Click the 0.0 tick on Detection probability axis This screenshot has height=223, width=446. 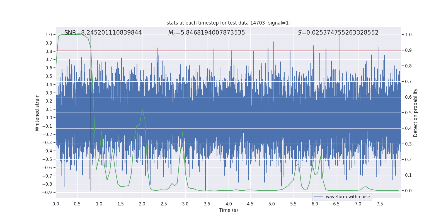pyautogui.click(x=408, y=191)
